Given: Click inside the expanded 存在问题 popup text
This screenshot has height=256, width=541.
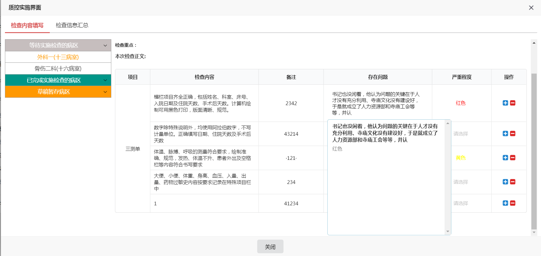Looking at the screenshot, I should 385,133.
